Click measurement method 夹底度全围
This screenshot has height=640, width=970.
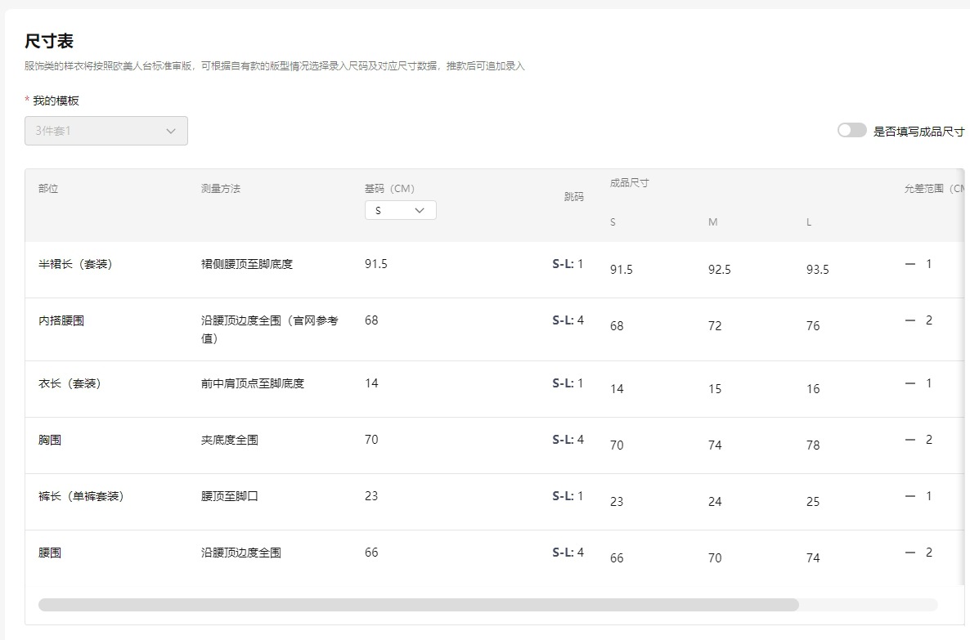[x=230, y=440]
